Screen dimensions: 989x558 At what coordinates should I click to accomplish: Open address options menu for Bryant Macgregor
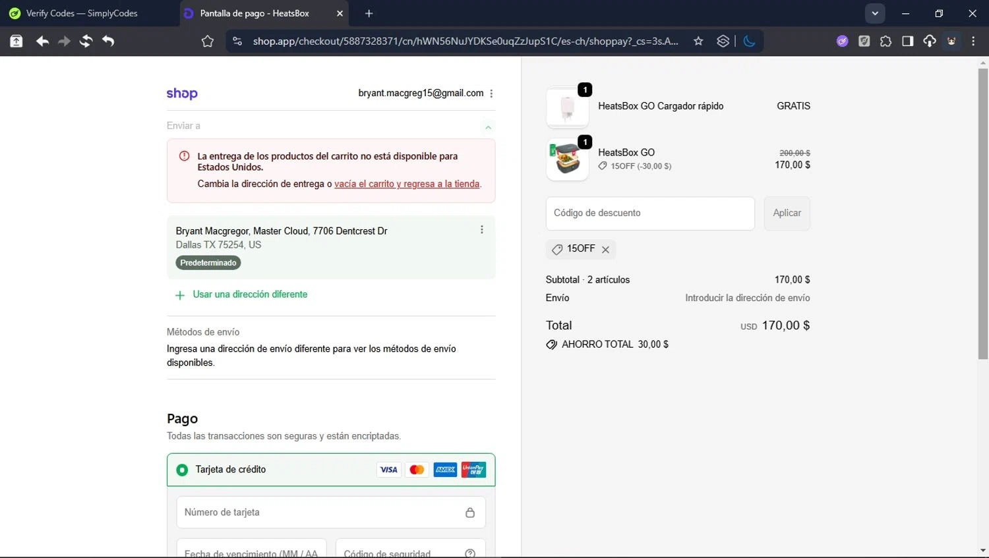482,230
